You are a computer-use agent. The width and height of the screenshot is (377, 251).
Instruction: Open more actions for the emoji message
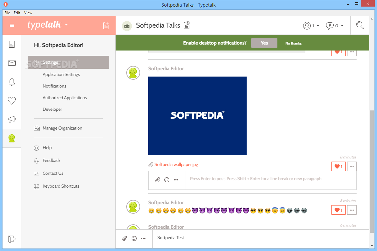(352, 210)
